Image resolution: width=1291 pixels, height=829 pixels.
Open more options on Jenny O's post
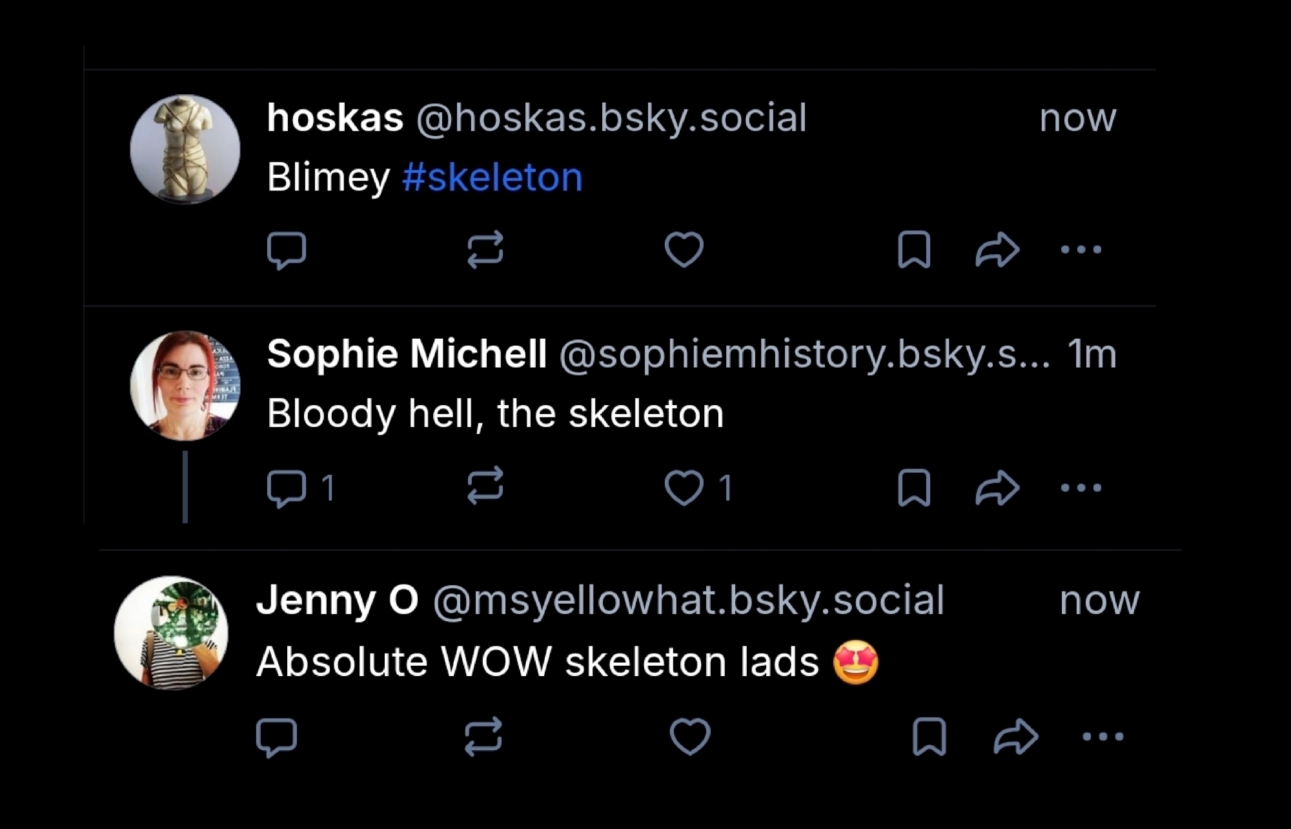(1103, 736)
